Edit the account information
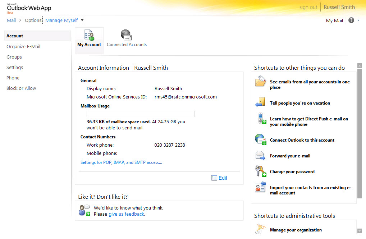Image resolution: width=366 pixels, height=239 pixels. [x=220, y=178]
